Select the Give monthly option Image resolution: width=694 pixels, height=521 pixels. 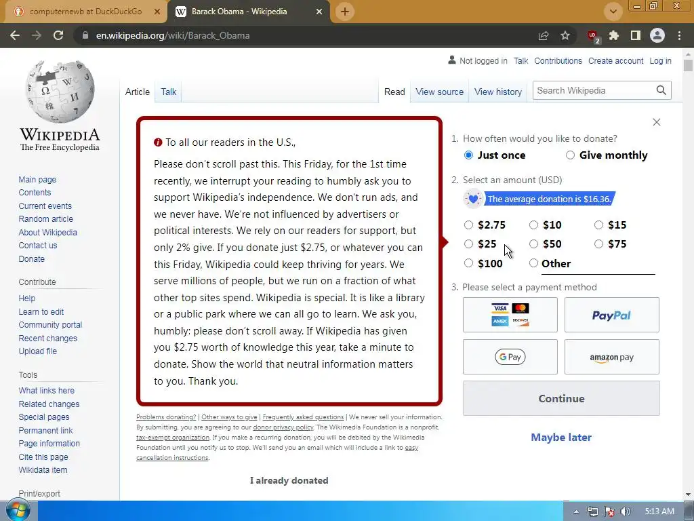[x=570, y=155]
